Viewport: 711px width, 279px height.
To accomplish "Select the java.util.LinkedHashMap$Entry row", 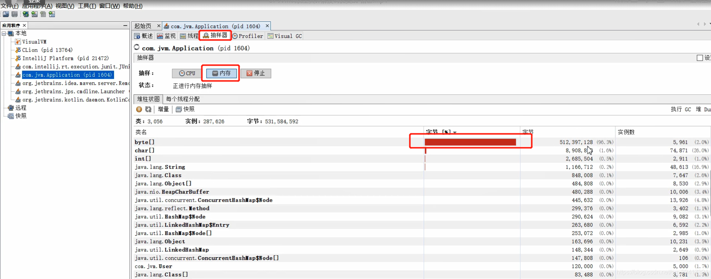I will [421, 225].
